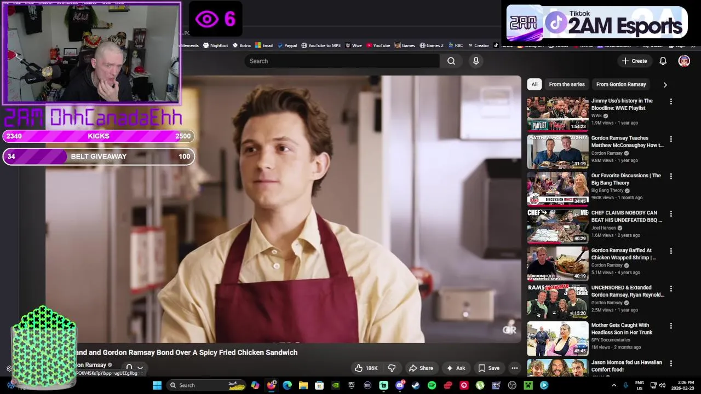Open Windows Start menu
Viewport: 701px width, 394px height.
tap(157, 385)
